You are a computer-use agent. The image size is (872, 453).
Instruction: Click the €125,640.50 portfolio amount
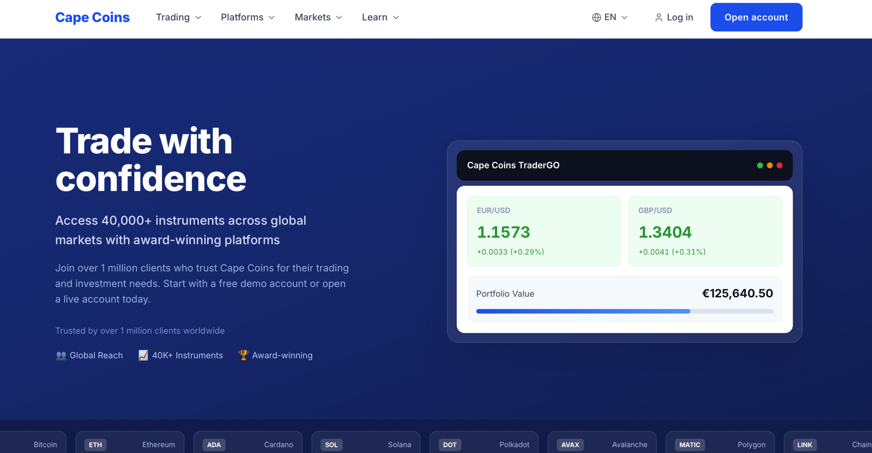[x=737, y=293]
